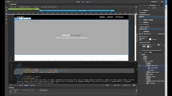
Task: Expand the head node in DOM tree
Action: pos(142,57)
